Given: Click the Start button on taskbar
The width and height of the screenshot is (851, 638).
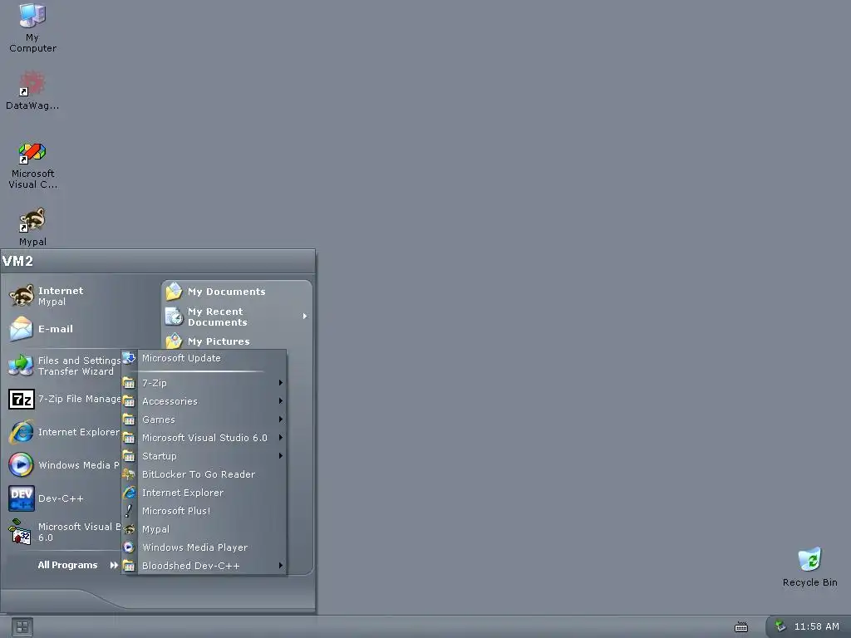Looking at the screenshot, I should [x=22, y=627].
